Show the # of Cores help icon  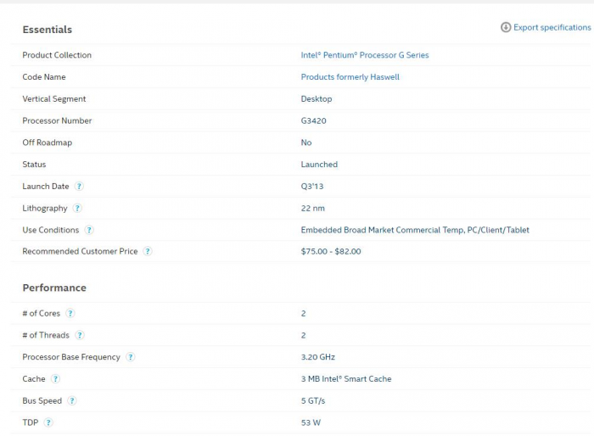click(x=70, y=314)
